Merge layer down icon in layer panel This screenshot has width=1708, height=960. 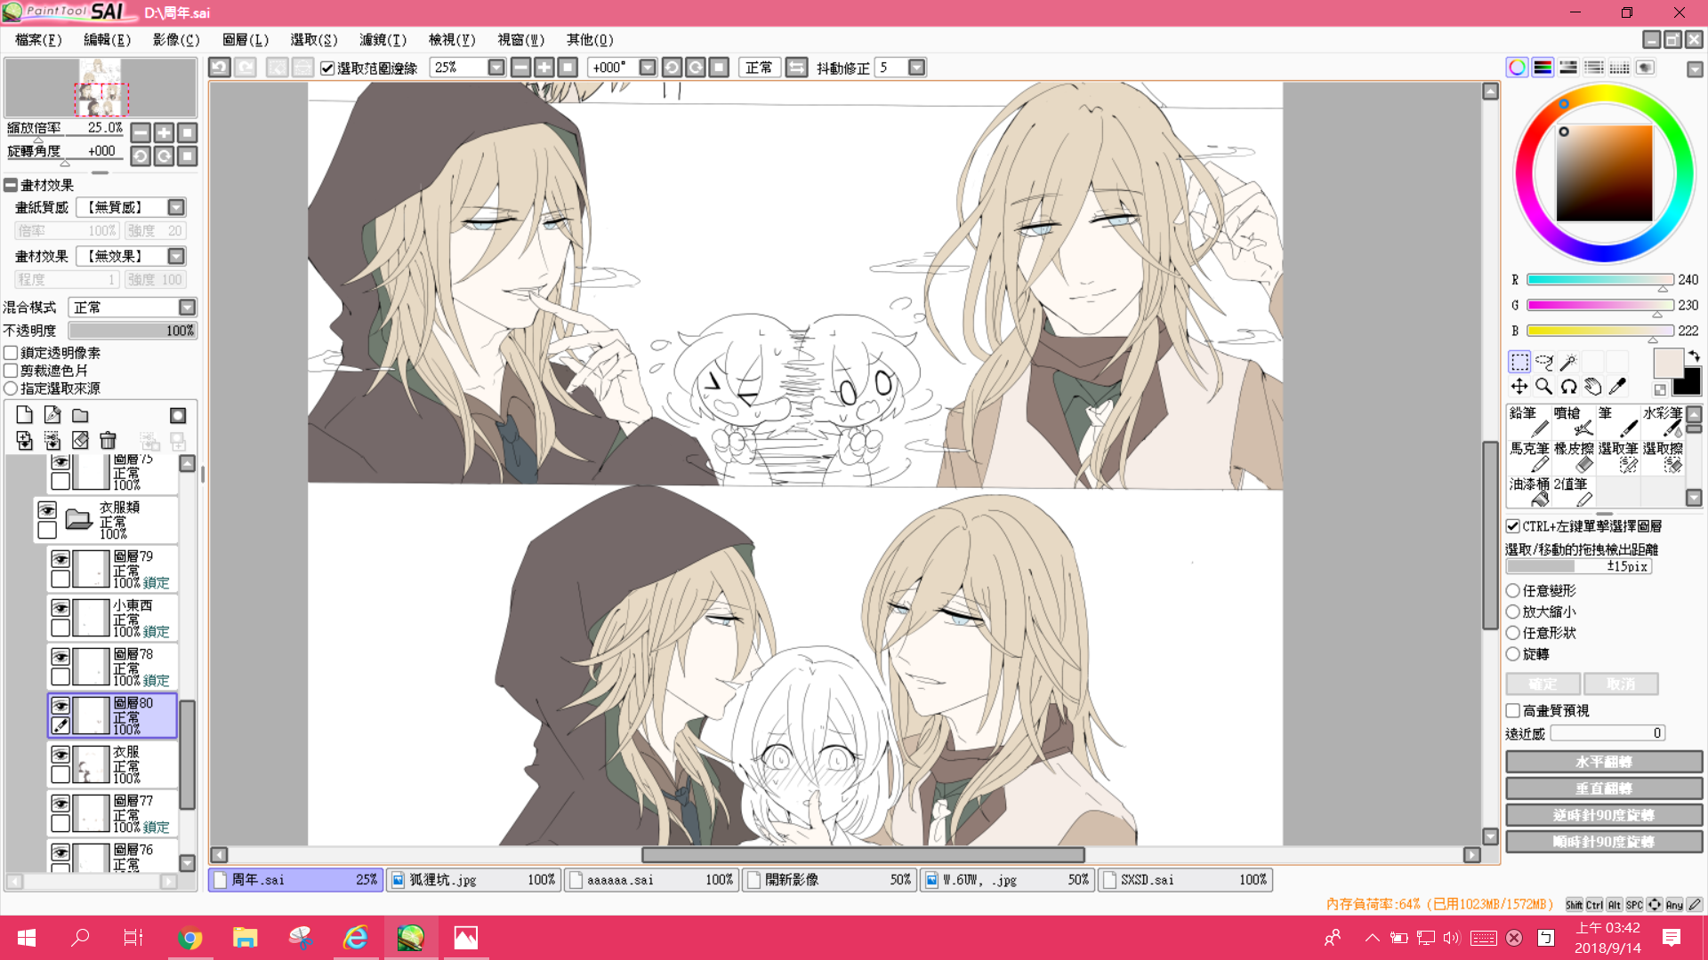(24, 440)
